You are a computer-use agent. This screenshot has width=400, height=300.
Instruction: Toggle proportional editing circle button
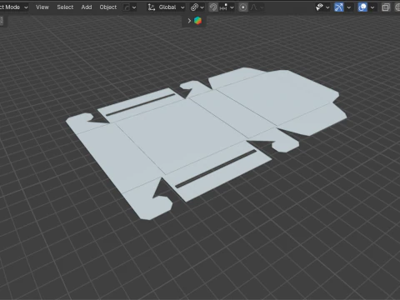click(x=243, y=7)
